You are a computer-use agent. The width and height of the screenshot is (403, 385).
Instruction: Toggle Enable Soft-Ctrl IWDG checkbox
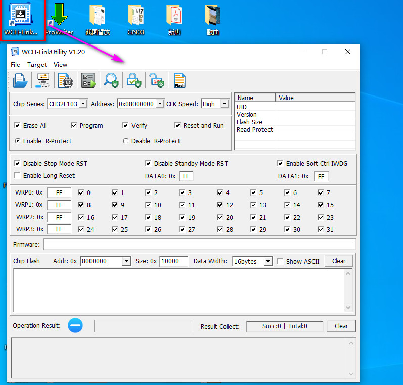280,163
